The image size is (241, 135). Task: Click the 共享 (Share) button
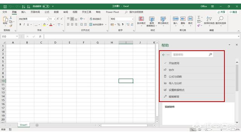point(221,12)
